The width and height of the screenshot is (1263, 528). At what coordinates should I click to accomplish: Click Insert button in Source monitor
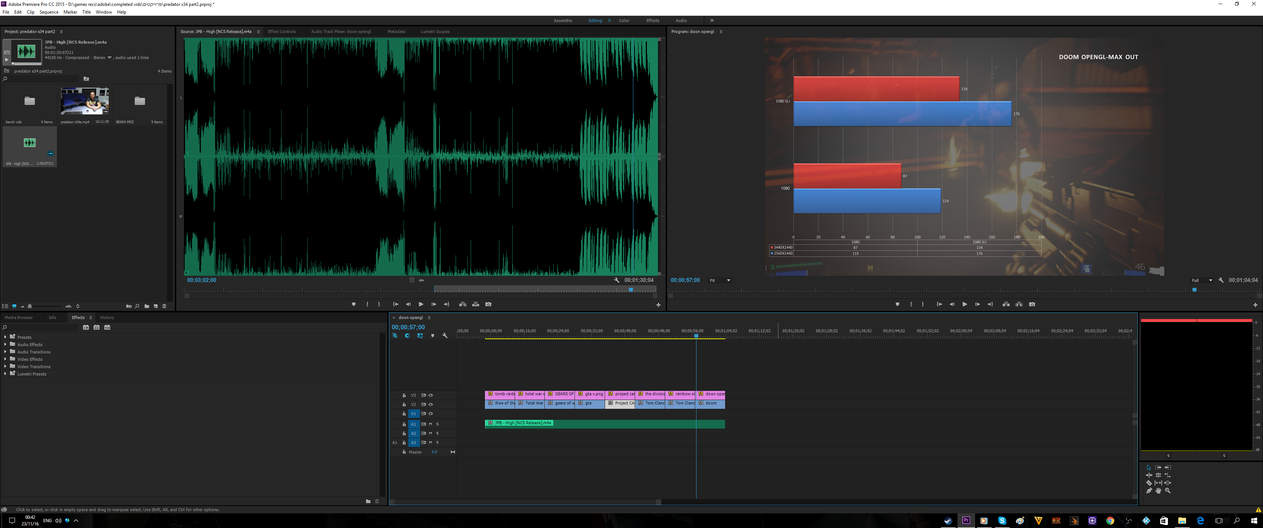point(462,304)
